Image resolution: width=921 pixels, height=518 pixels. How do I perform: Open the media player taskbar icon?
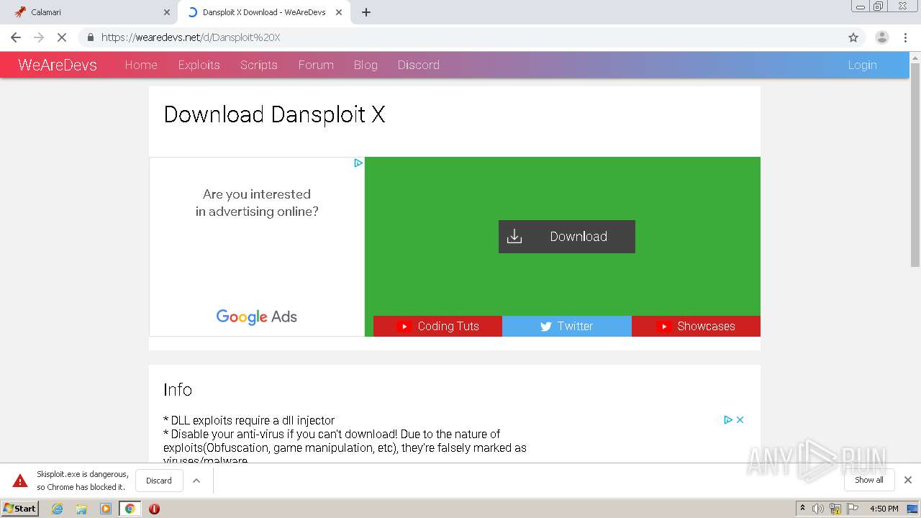pos(106,509)
